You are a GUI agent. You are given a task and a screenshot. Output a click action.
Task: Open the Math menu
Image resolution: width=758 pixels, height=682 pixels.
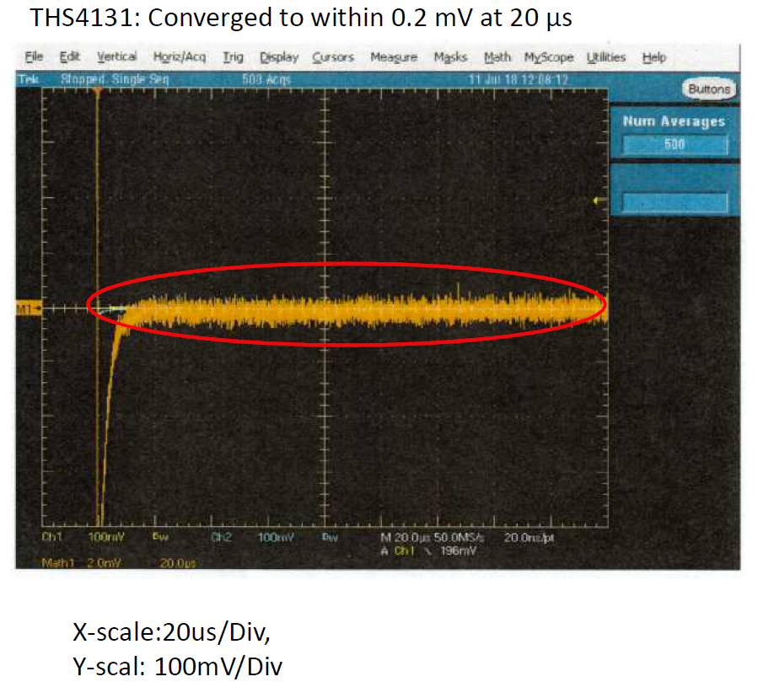click(497, 57)
